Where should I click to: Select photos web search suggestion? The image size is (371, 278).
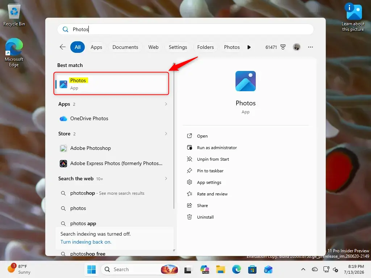[x=112, y=208]
